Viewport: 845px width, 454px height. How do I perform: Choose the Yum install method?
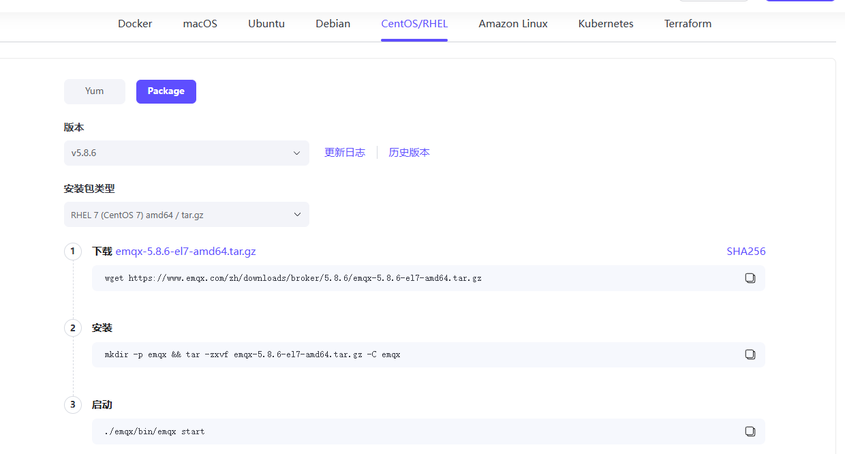click(x=95, y=91)
